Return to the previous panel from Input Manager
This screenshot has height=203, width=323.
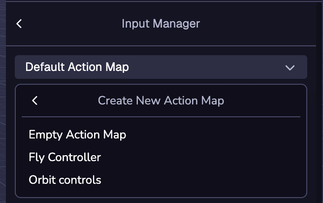pos(19,24)
